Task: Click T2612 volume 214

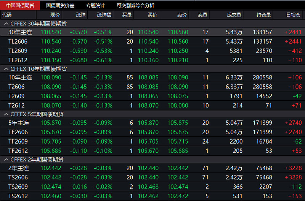Action: [x=238, y=106]
